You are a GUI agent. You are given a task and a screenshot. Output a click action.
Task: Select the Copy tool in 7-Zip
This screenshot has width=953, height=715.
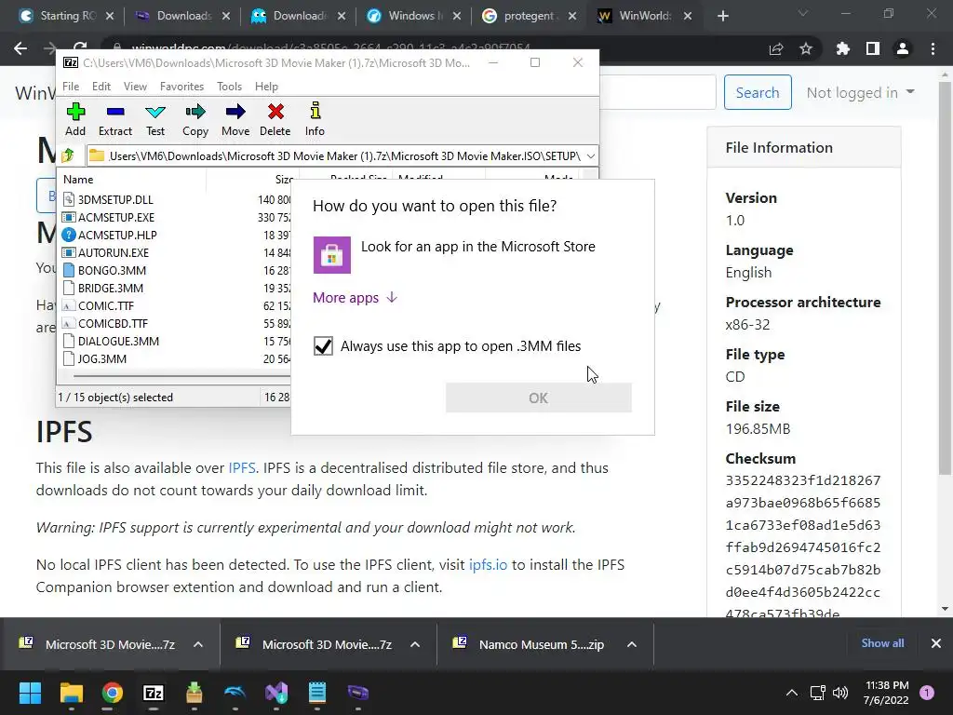coord(195,119)
